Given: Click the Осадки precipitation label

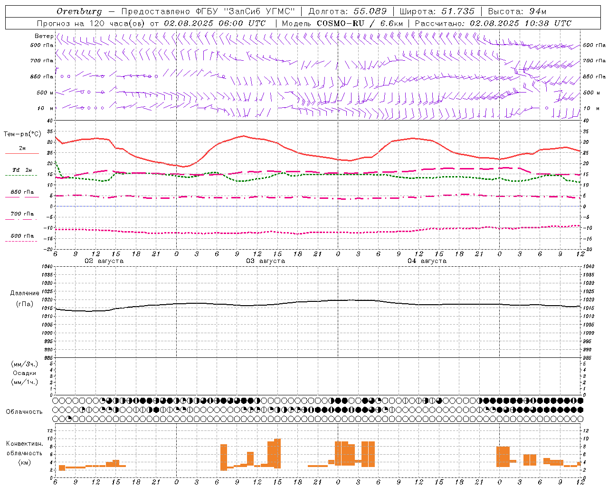Looking at the screenshot, I should 25,373.
